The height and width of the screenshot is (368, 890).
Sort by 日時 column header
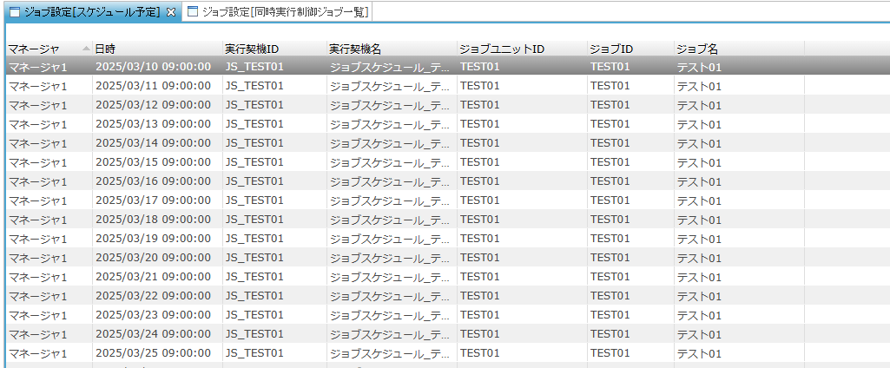tap(104, 49)
